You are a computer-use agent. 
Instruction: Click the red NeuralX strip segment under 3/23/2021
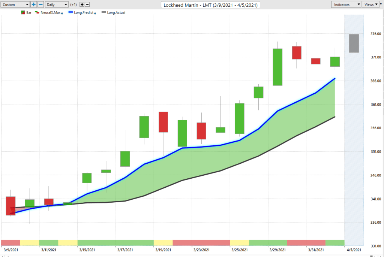[x=201, y=242]
